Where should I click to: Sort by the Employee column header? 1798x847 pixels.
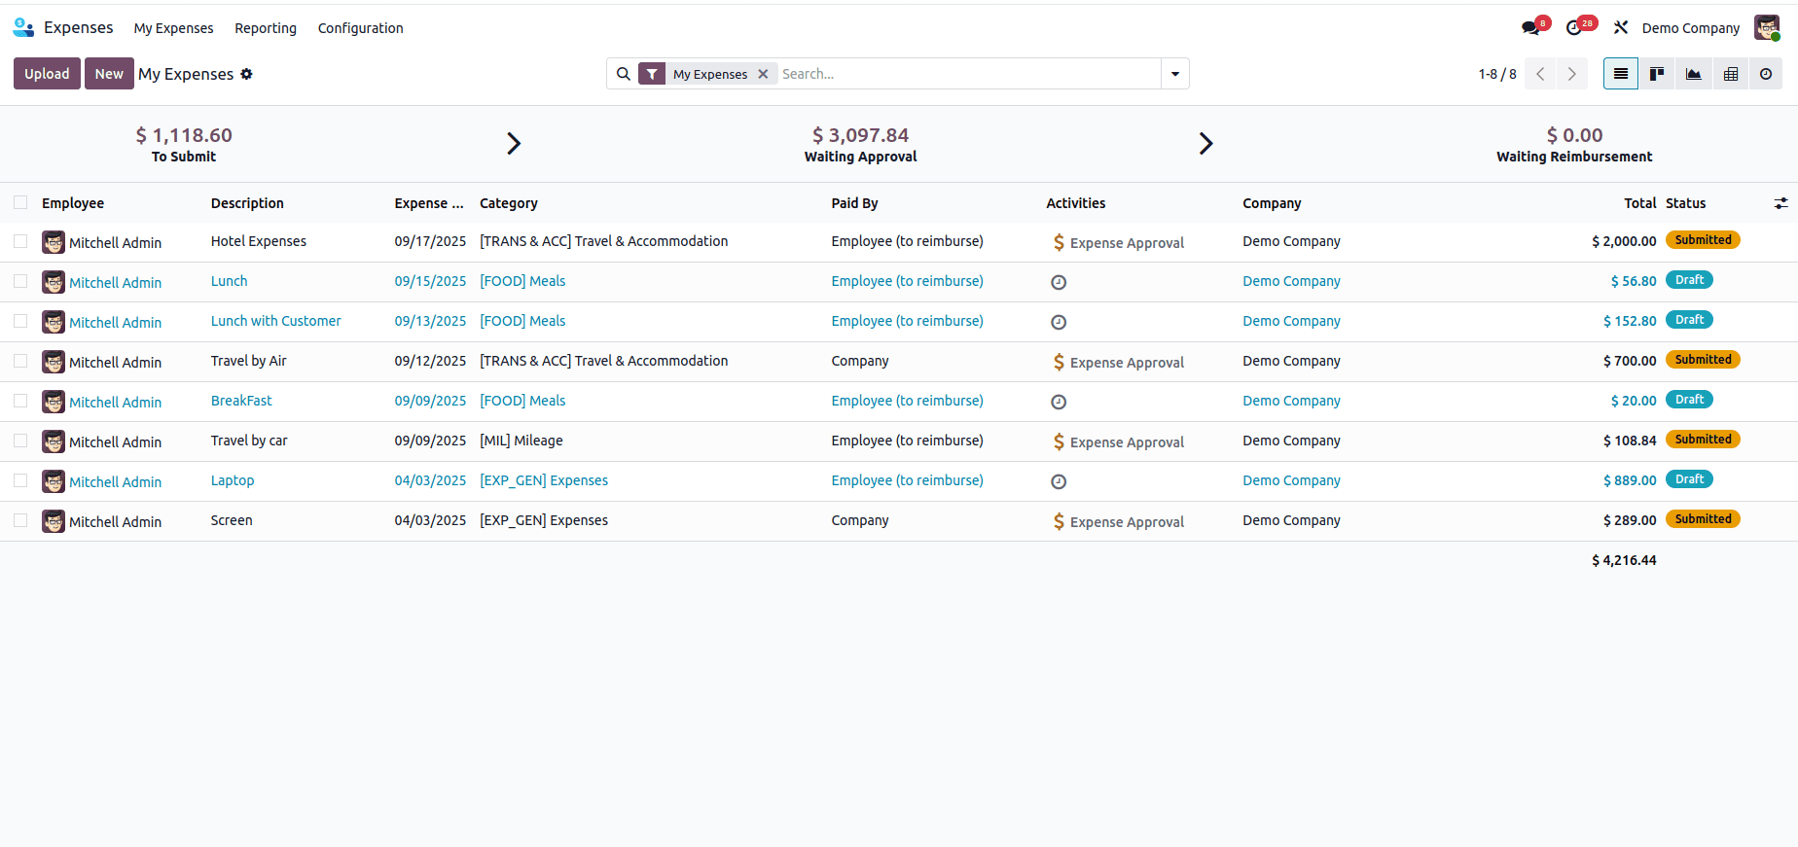[73, 203]
